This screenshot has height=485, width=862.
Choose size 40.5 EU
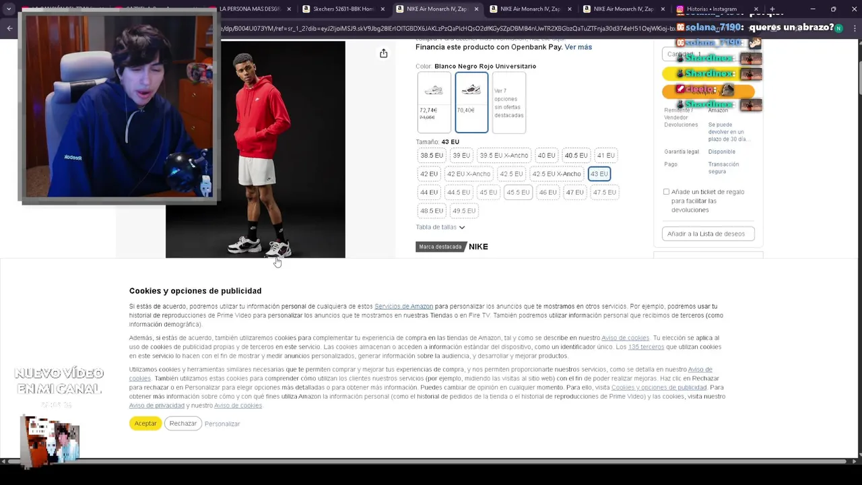click(576, 156)
